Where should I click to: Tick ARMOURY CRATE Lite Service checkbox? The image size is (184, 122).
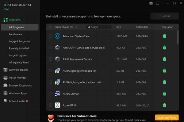51,48
